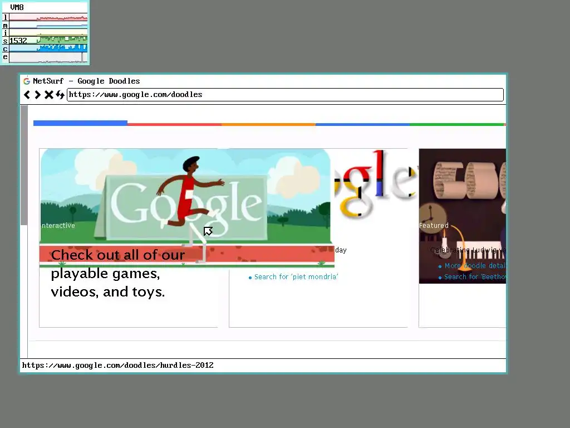Focus the URL address bar
The image size is (570, 428).
285,95
